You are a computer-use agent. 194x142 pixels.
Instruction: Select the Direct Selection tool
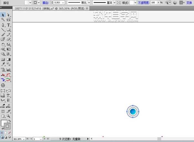pos(8,15)
